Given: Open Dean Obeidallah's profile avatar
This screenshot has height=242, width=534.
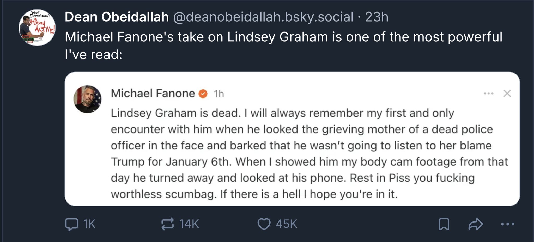Looking at the screenshot, I should (37, 28).
